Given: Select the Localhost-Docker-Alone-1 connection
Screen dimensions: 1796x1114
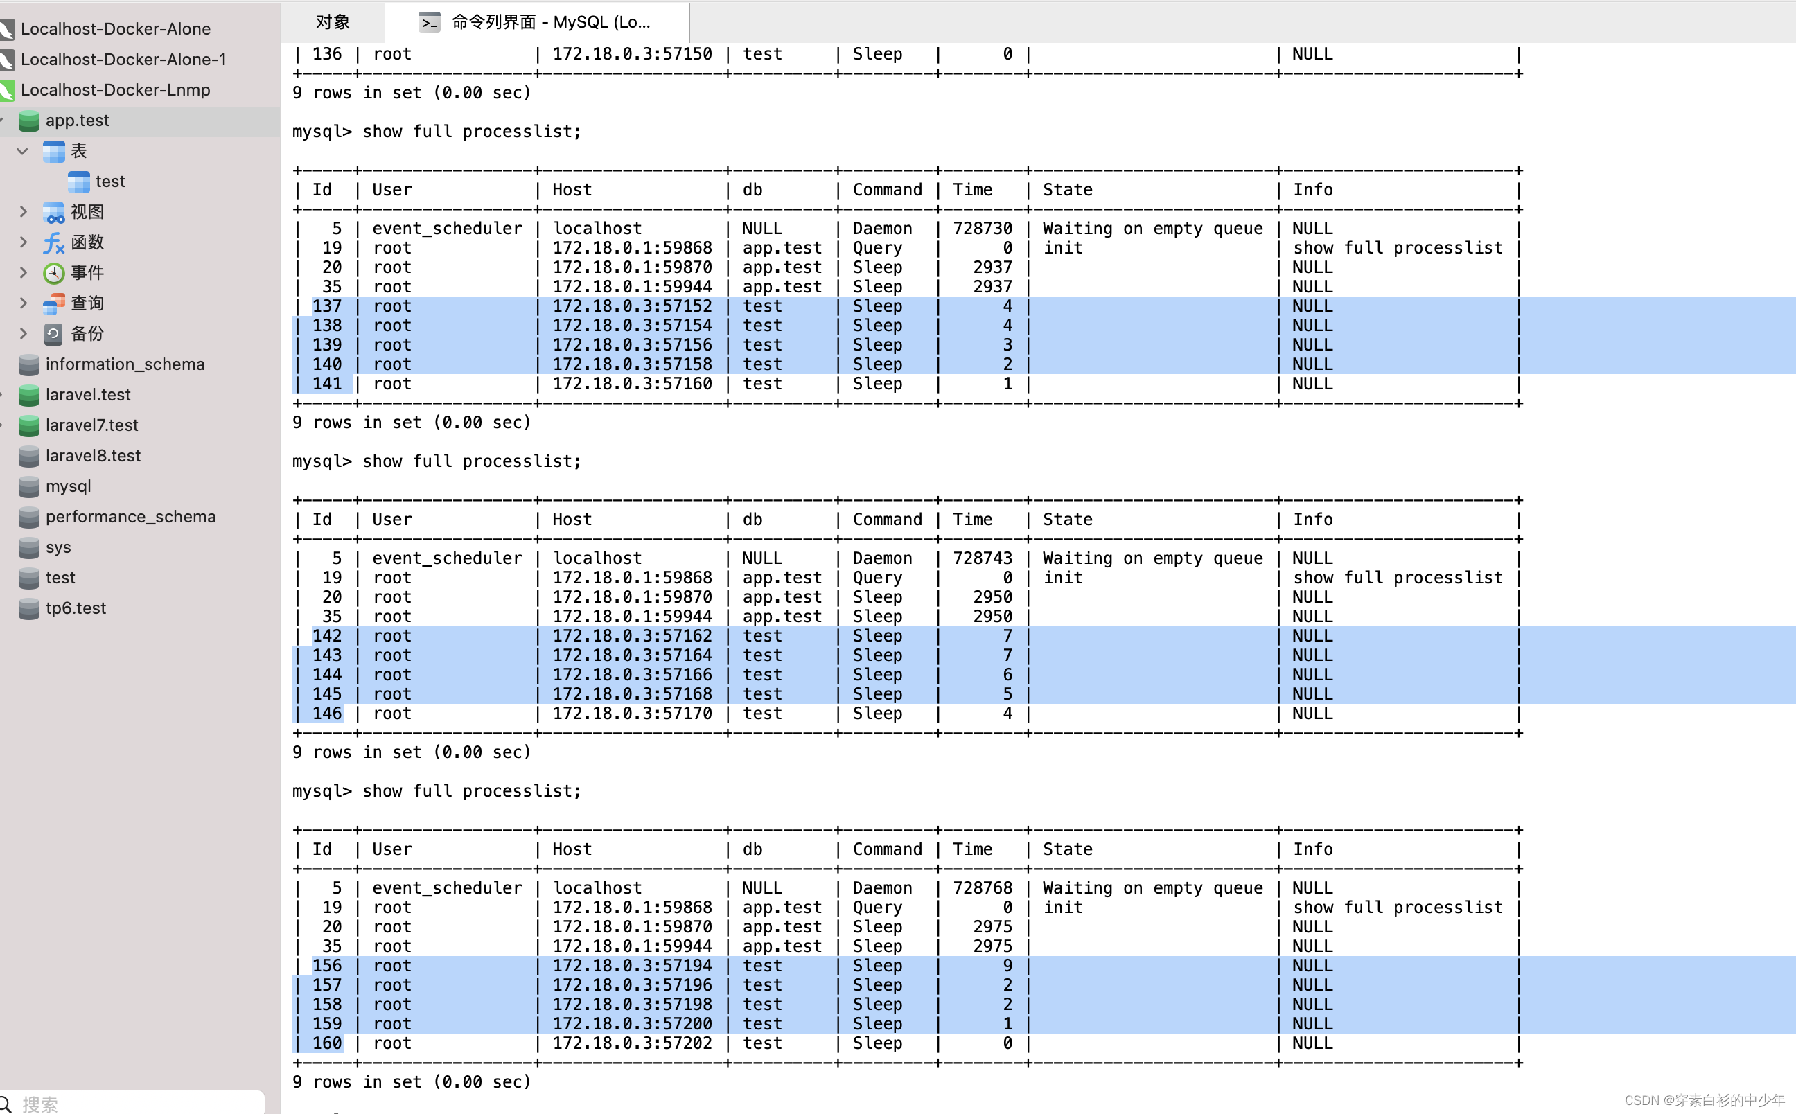Looking at the screenshot, I should (x=124, y=59).
